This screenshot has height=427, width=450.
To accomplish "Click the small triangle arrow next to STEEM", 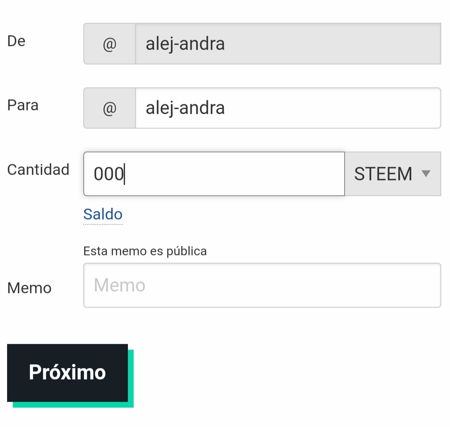I will pos(425,174).
